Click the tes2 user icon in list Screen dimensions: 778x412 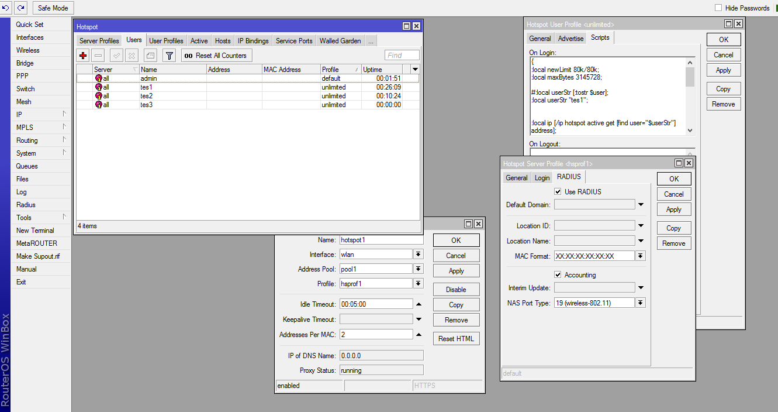[98, 96]
